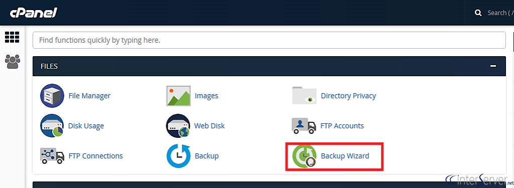The image size is (514, 188).
Task: Open the File Manager text link
Action: [89, 96]
